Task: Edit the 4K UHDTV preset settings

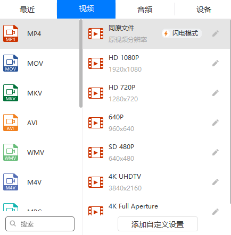Action: click(x=216, y=182)
